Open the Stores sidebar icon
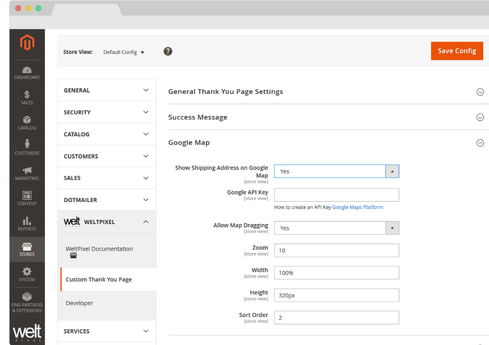This screenshot has height=345, width=489. (27, 248)
